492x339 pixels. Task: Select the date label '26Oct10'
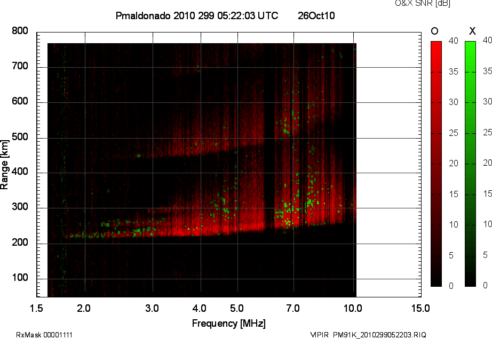tap(316, 15)
